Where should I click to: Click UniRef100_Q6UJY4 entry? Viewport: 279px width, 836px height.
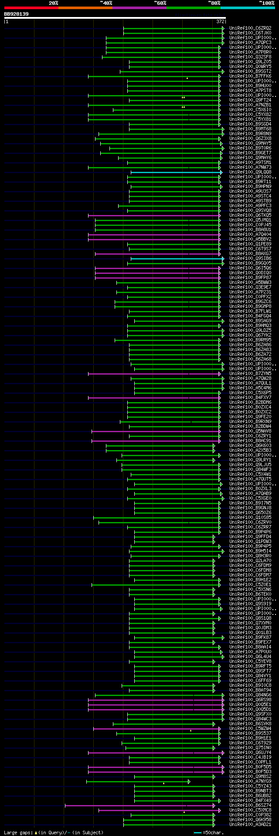click(250, 753)
